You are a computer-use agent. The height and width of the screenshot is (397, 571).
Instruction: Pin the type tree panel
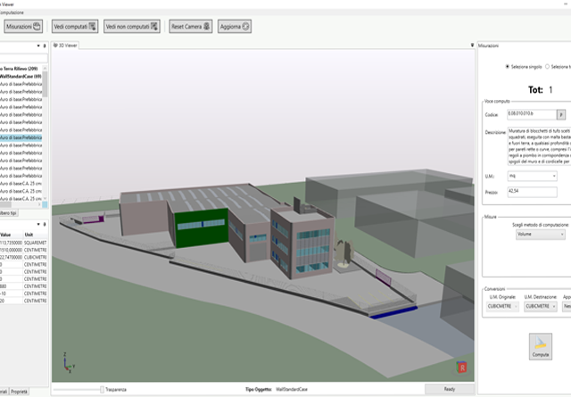click(45, 45)
